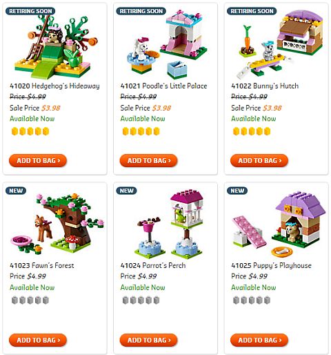
Task: View the Poodle's Little Palace product image
Action: click(x=167, y=44)
